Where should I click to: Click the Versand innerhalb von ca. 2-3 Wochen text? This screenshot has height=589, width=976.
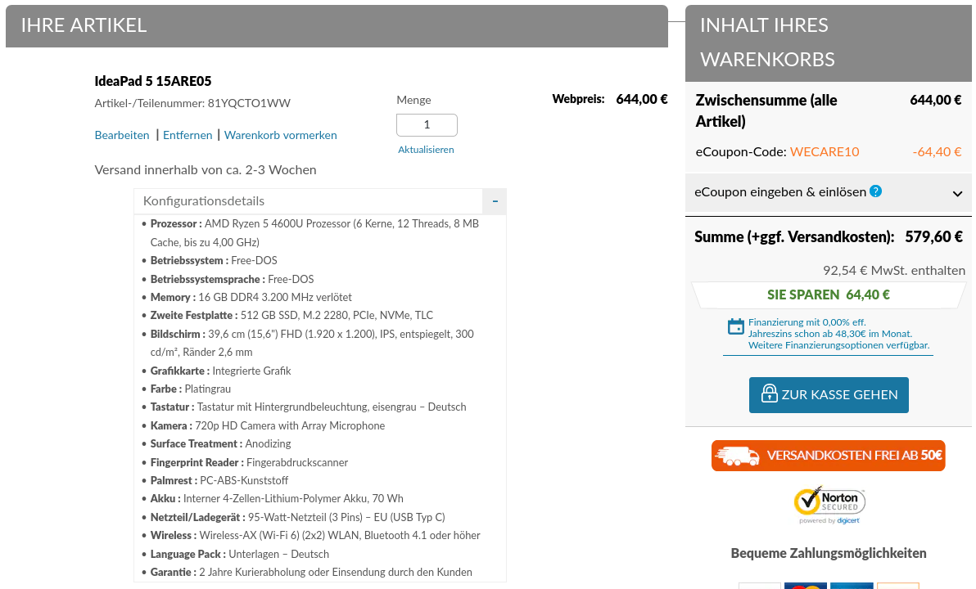pos(206,170)
